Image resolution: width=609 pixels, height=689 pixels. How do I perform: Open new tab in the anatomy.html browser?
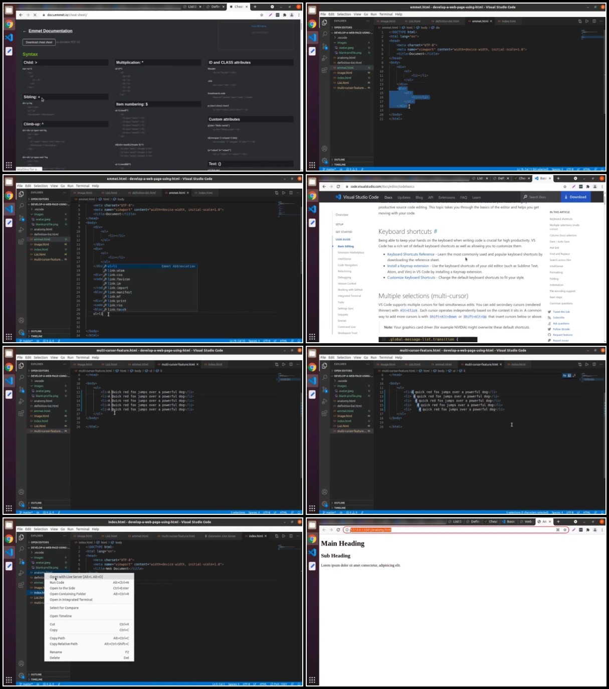coord(558,522)
